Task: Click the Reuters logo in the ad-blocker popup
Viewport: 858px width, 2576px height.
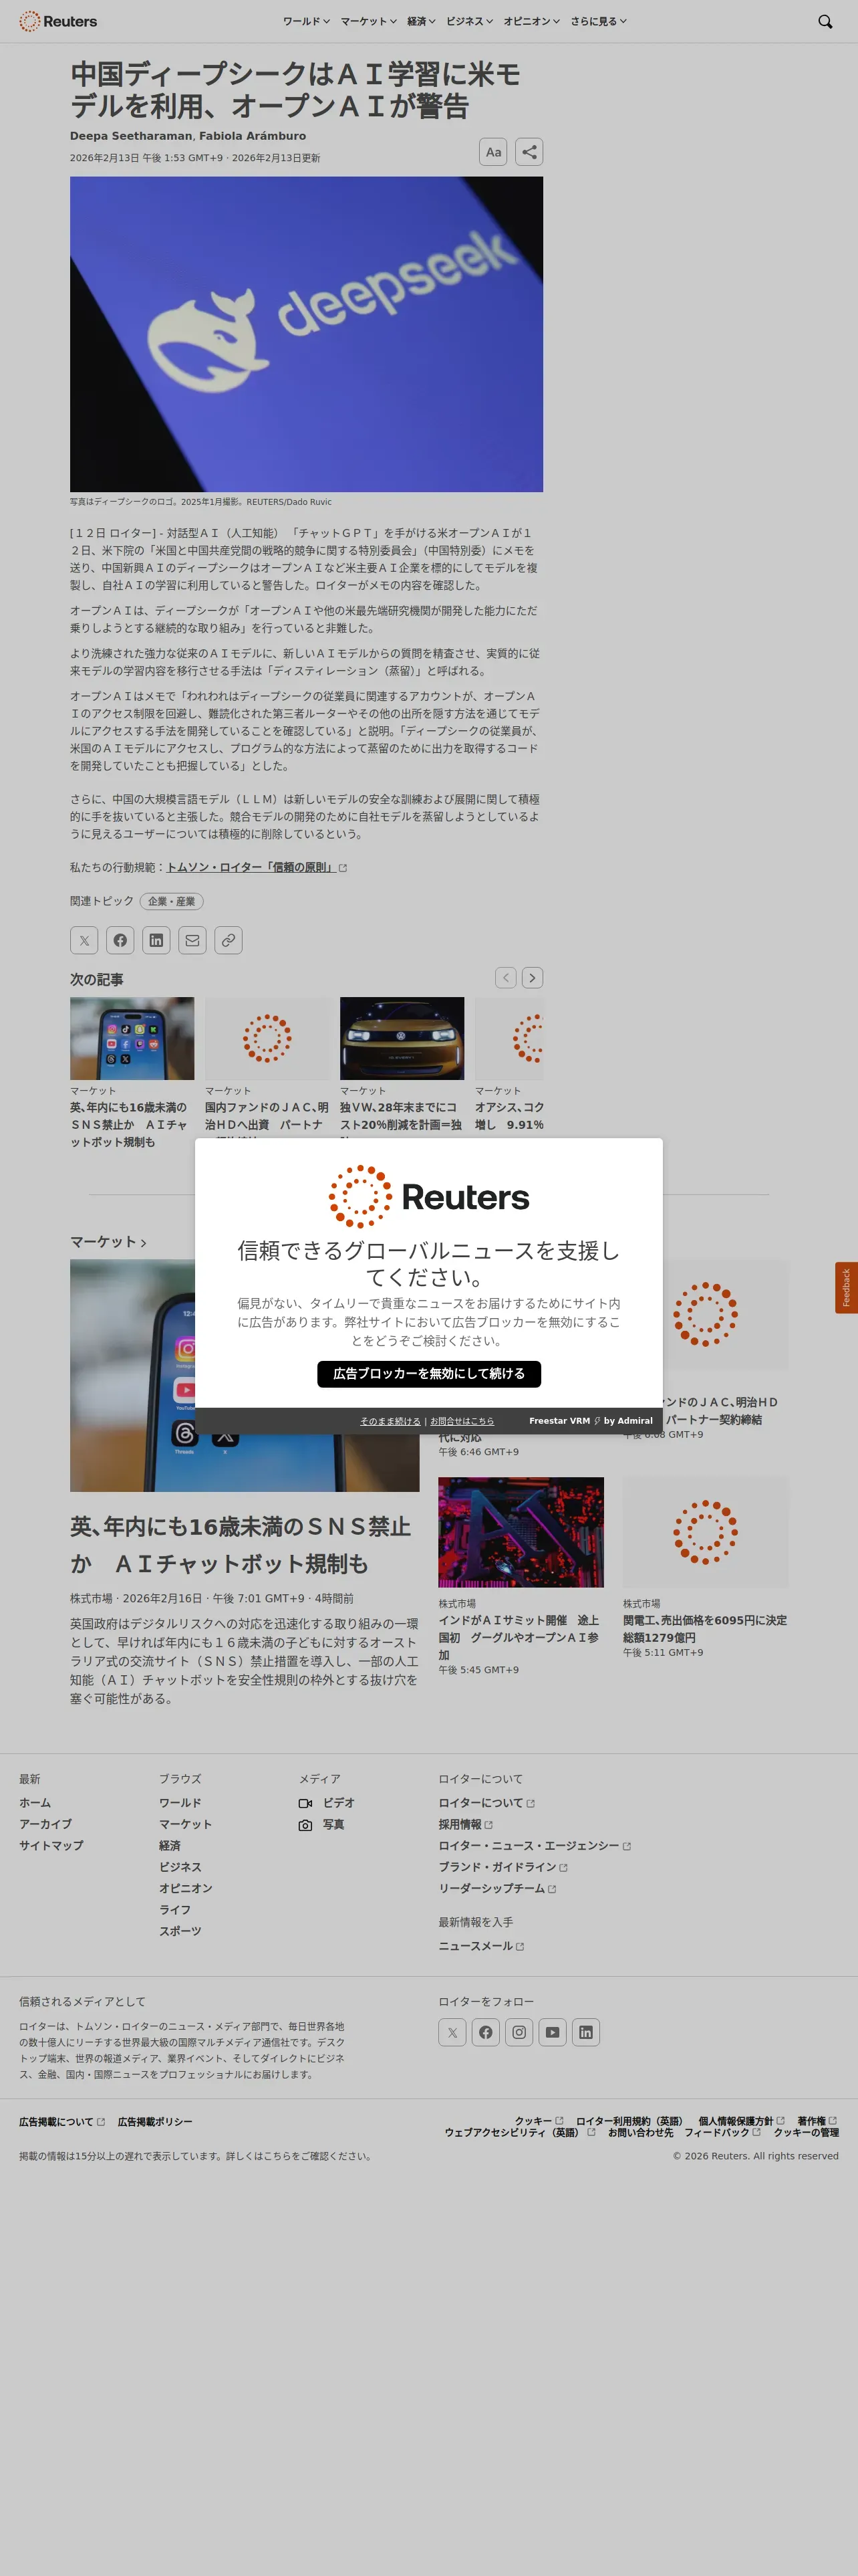Action: coord(430,1197)
